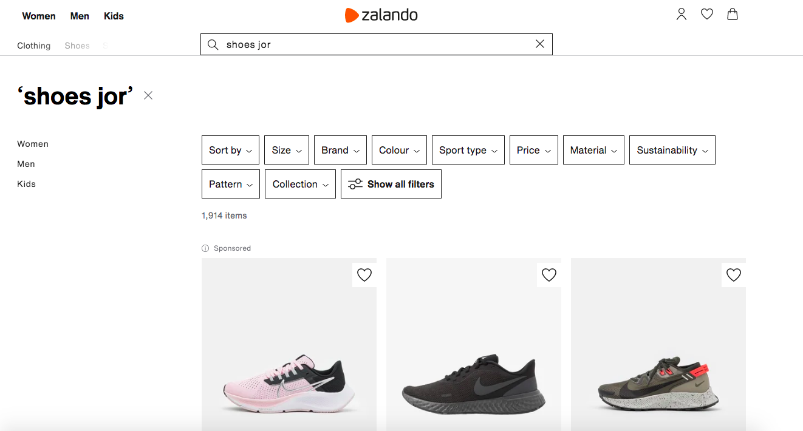
Task: Click Show all filters button
Action: [x=391, y=184]
